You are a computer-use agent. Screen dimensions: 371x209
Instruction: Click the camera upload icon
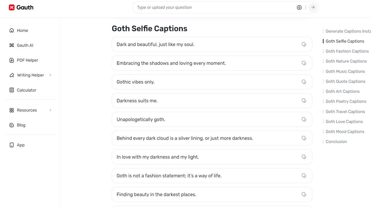299,8
